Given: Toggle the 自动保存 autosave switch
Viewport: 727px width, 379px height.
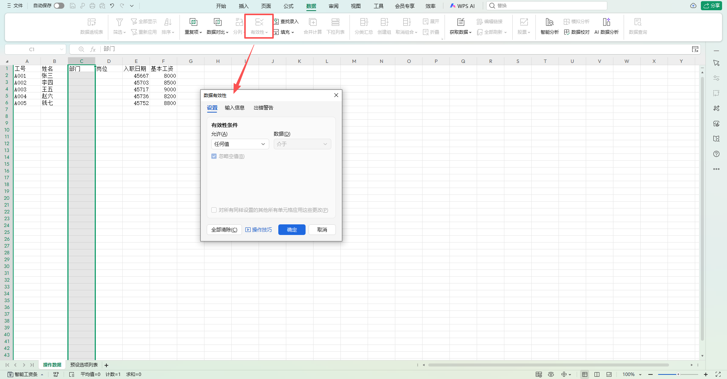Looking at the screenshot, I should pos(59,6).
